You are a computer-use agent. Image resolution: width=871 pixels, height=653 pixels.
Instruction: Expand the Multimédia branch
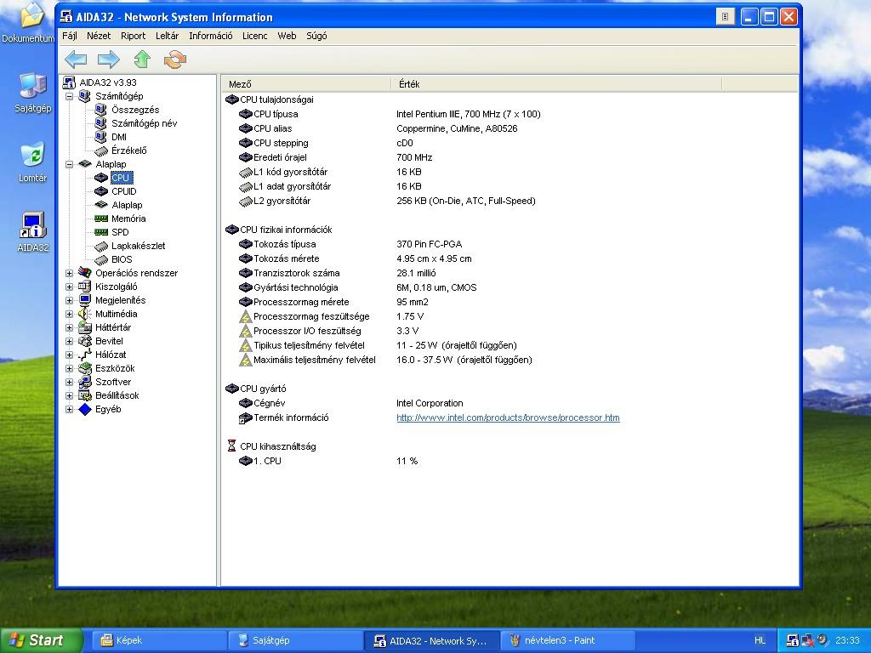(x=70, y=314)
